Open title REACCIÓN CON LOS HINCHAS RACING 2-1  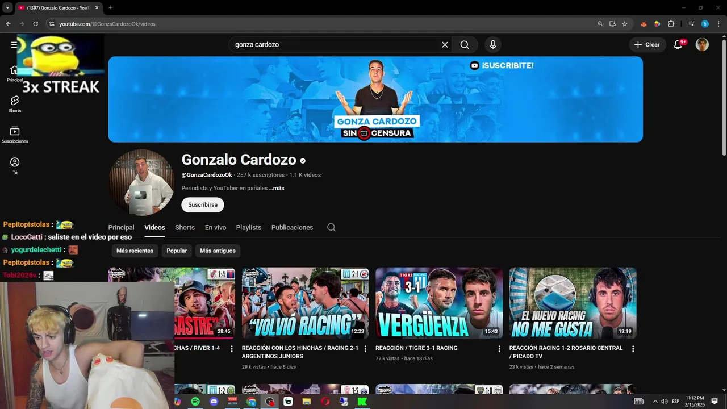coord(300,352)
